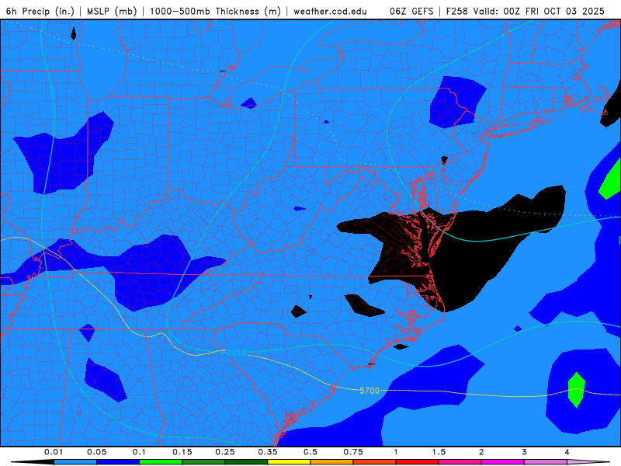The height and width of the screenshot is (466, 621).
Task: Click the medium green 0.15–0.25 legend swatch
Action: (203, 462)
